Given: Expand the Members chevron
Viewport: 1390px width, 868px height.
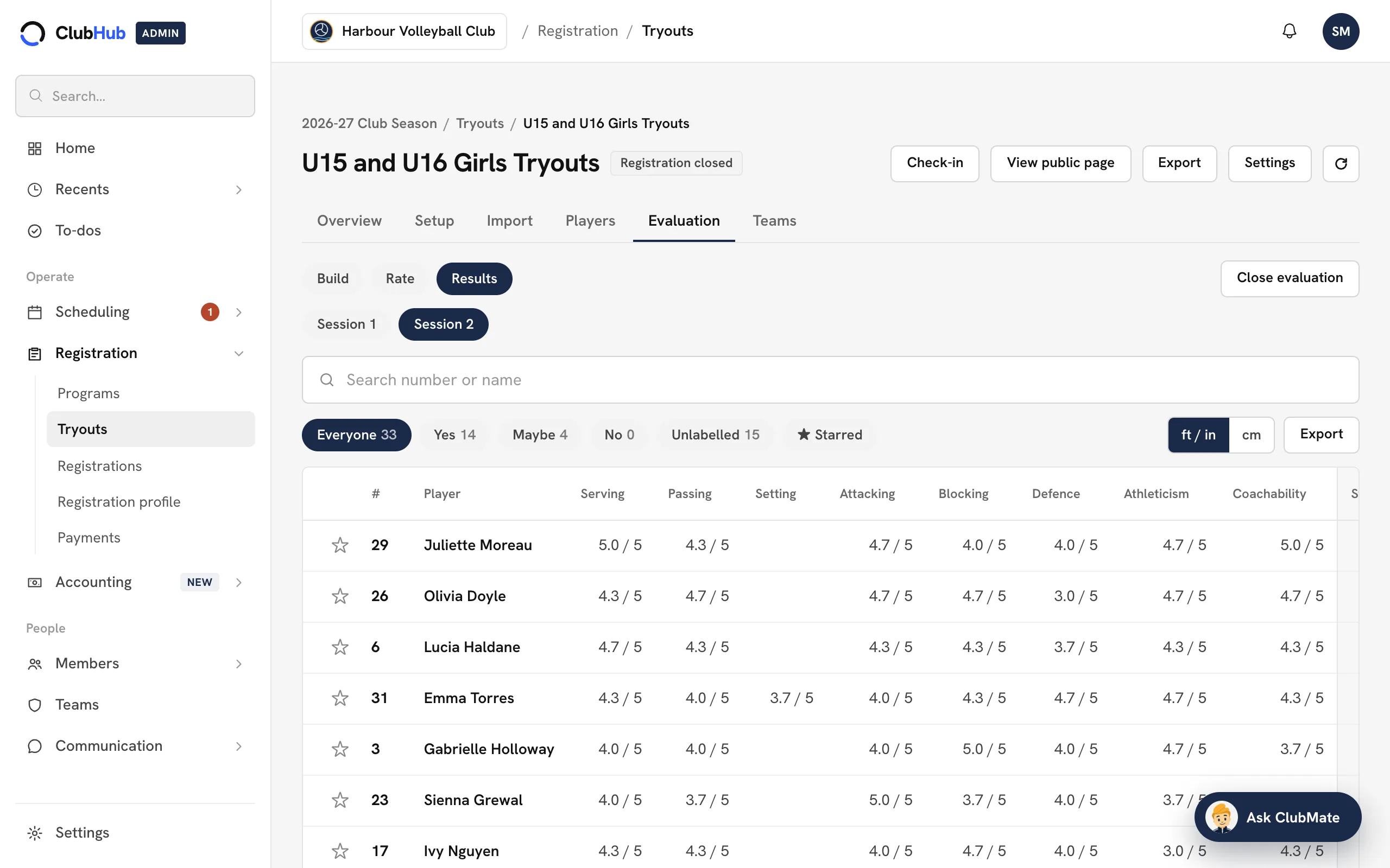Looking at the screenshot, I should [x=239, y=664].
